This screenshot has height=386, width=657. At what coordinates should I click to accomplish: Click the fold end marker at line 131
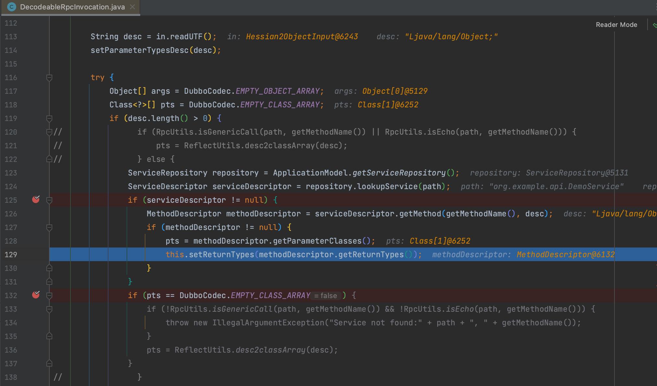click(49, 282)
